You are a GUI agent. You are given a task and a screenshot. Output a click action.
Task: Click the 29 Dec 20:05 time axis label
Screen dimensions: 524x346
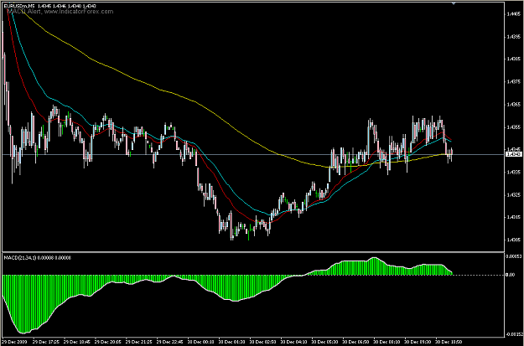[109, 342]
